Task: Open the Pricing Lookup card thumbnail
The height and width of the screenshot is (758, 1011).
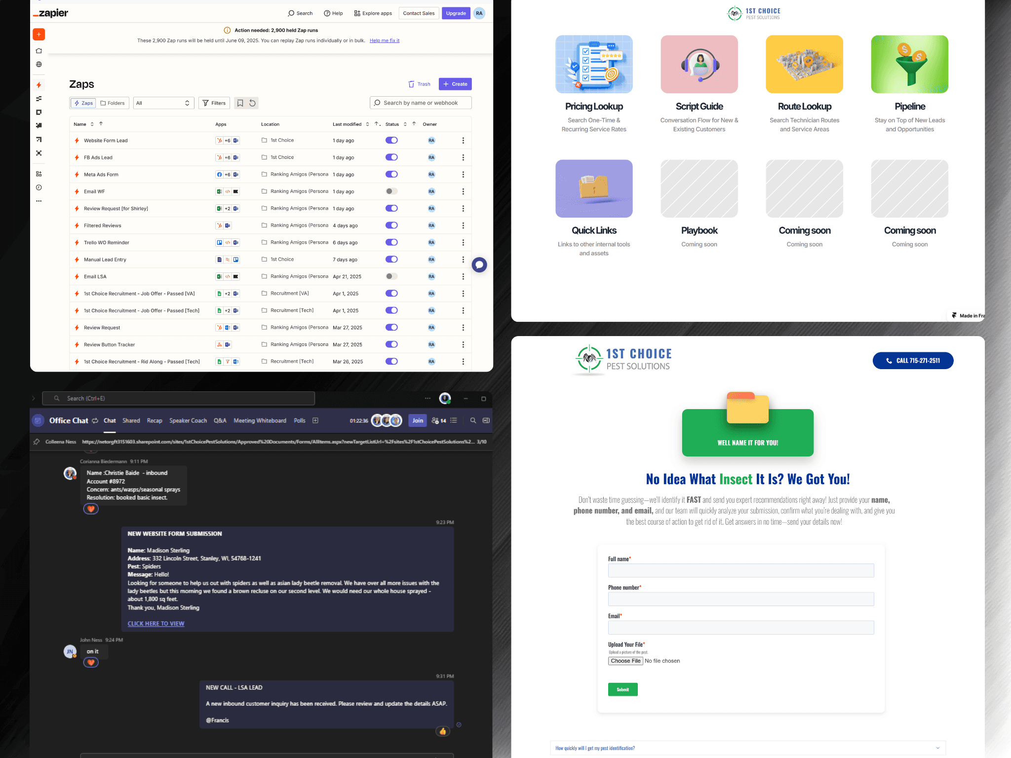Action: pos(594,64)
